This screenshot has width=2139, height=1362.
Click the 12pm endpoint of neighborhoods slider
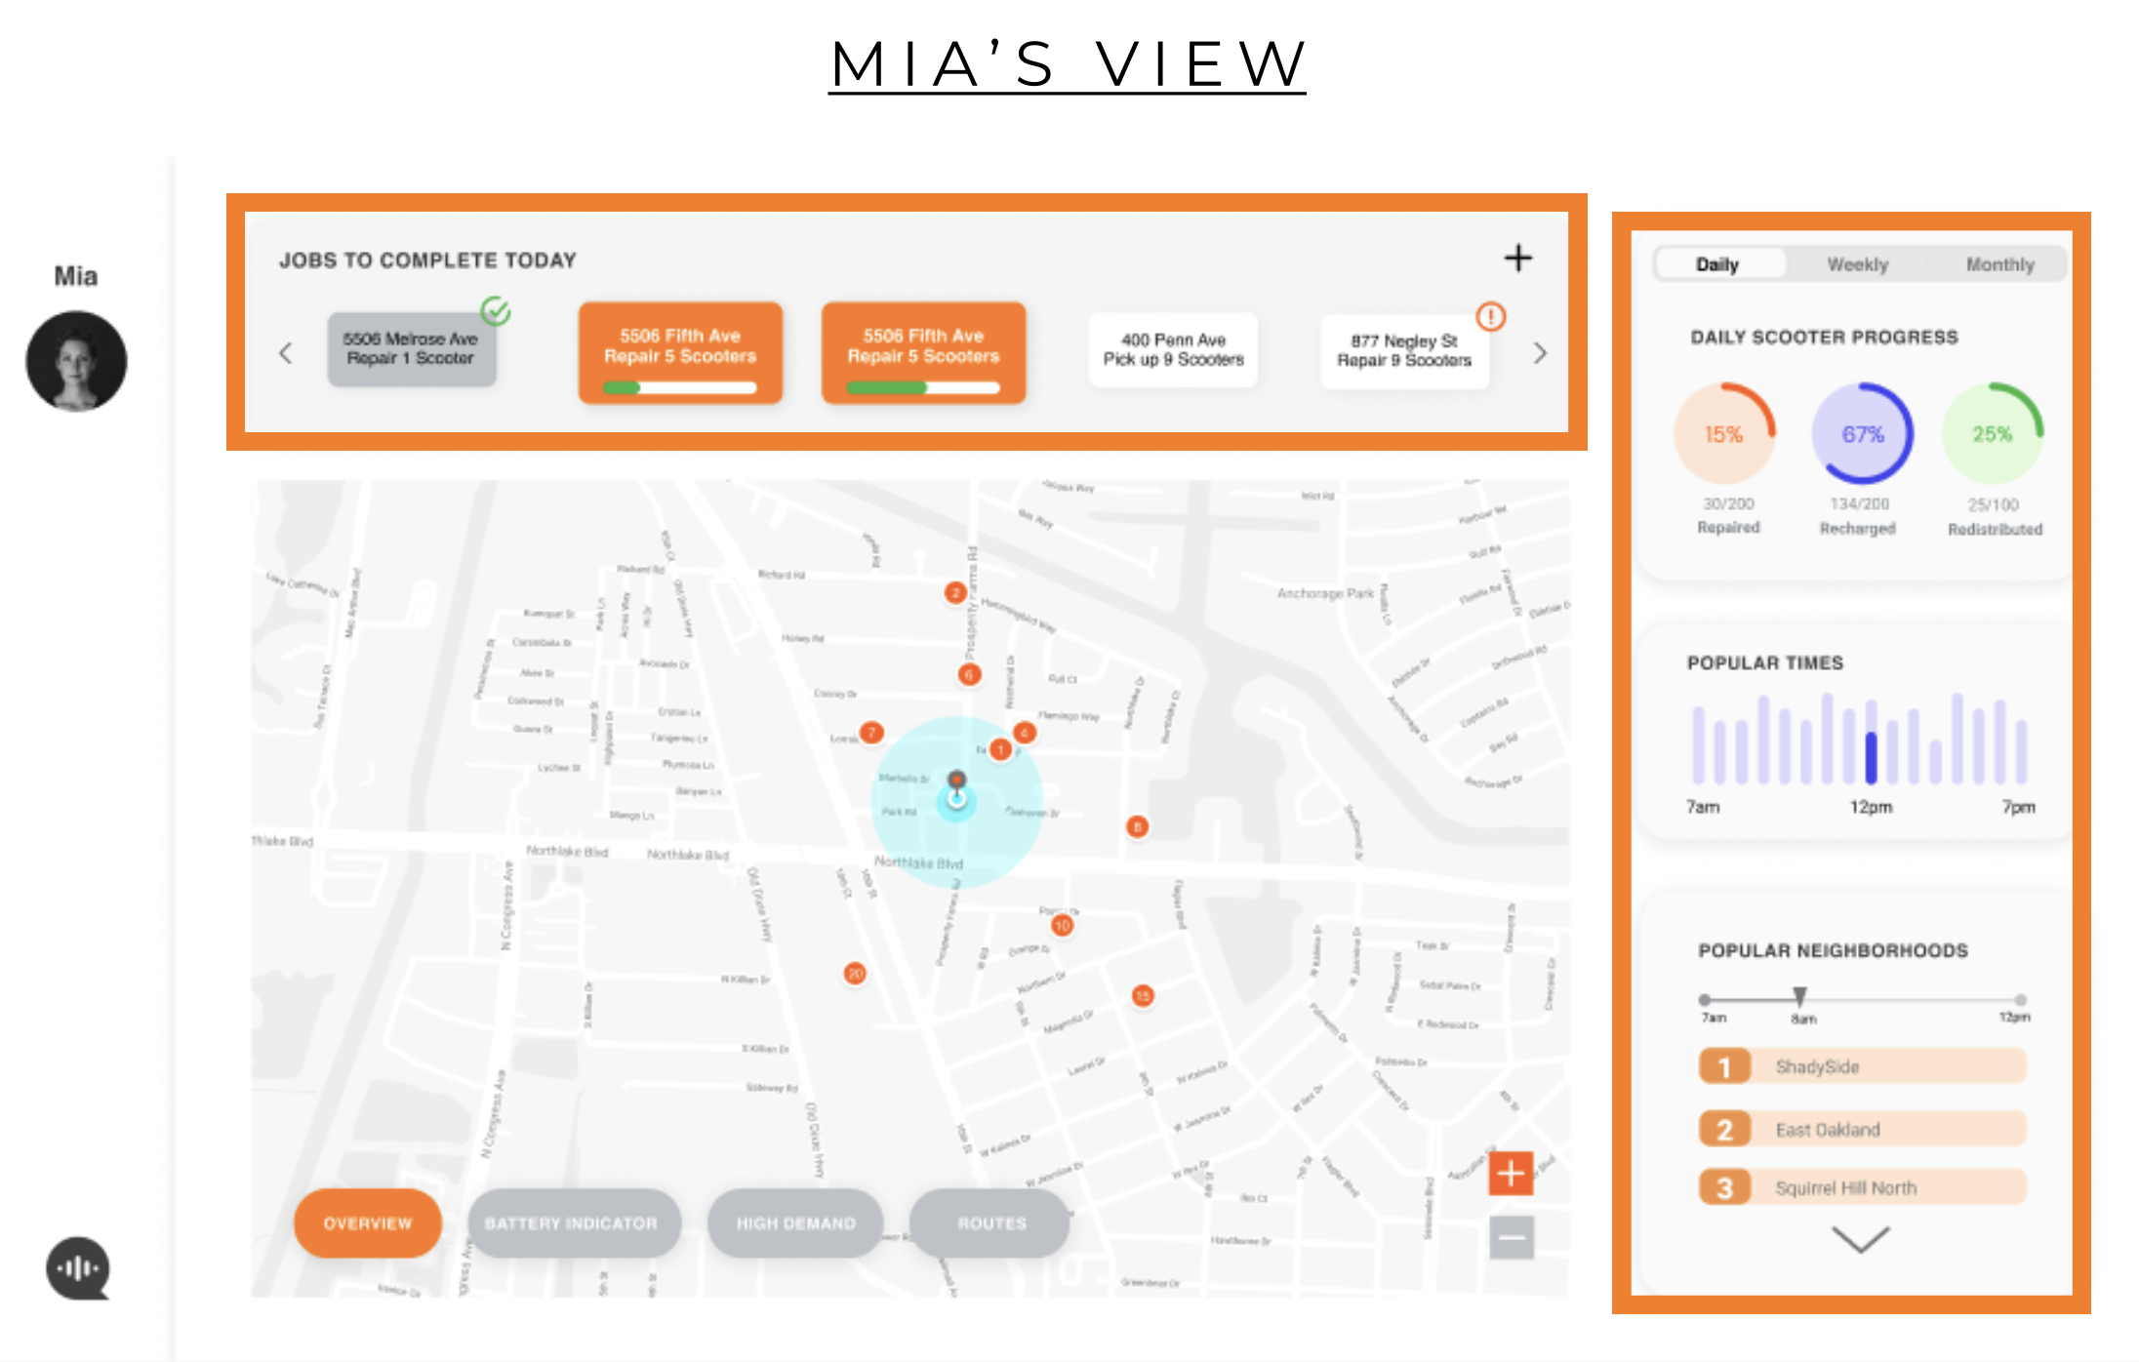tap(2021, 999)
